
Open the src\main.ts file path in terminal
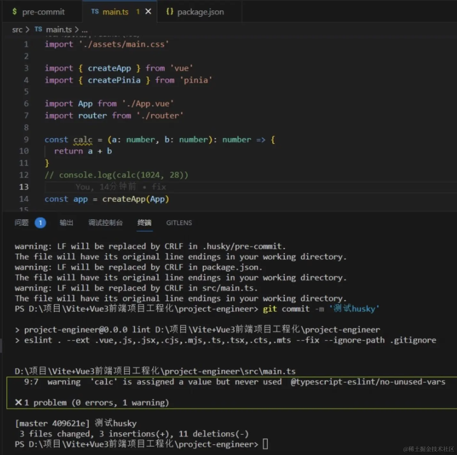155,371
